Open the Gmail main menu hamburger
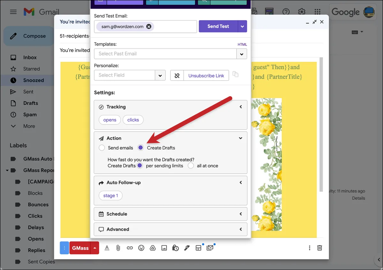 [13, 12]
